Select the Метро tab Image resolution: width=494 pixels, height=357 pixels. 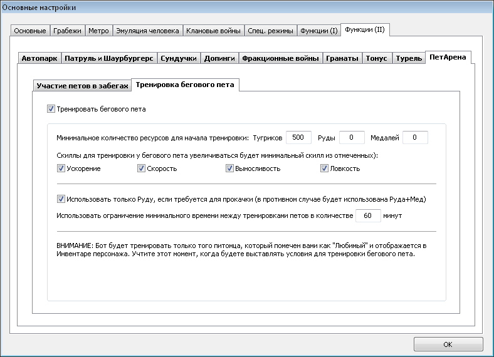pos(98,31)
